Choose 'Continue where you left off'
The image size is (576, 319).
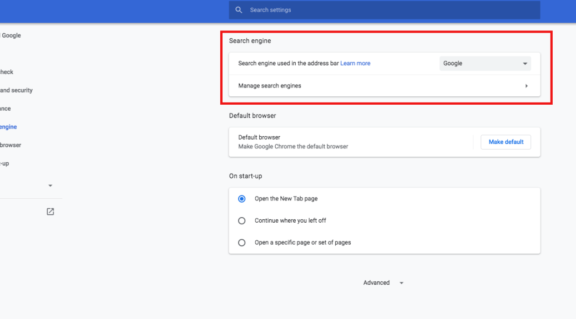242,220
